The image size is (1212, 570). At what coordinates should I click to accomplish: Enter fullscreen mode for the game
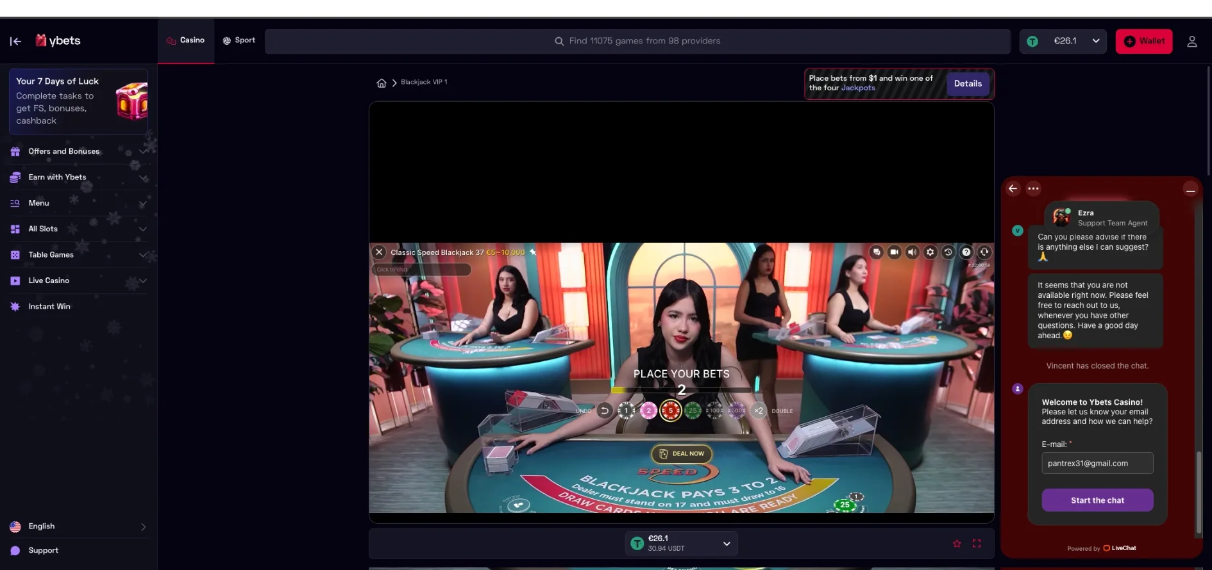[x=977, y=543]
